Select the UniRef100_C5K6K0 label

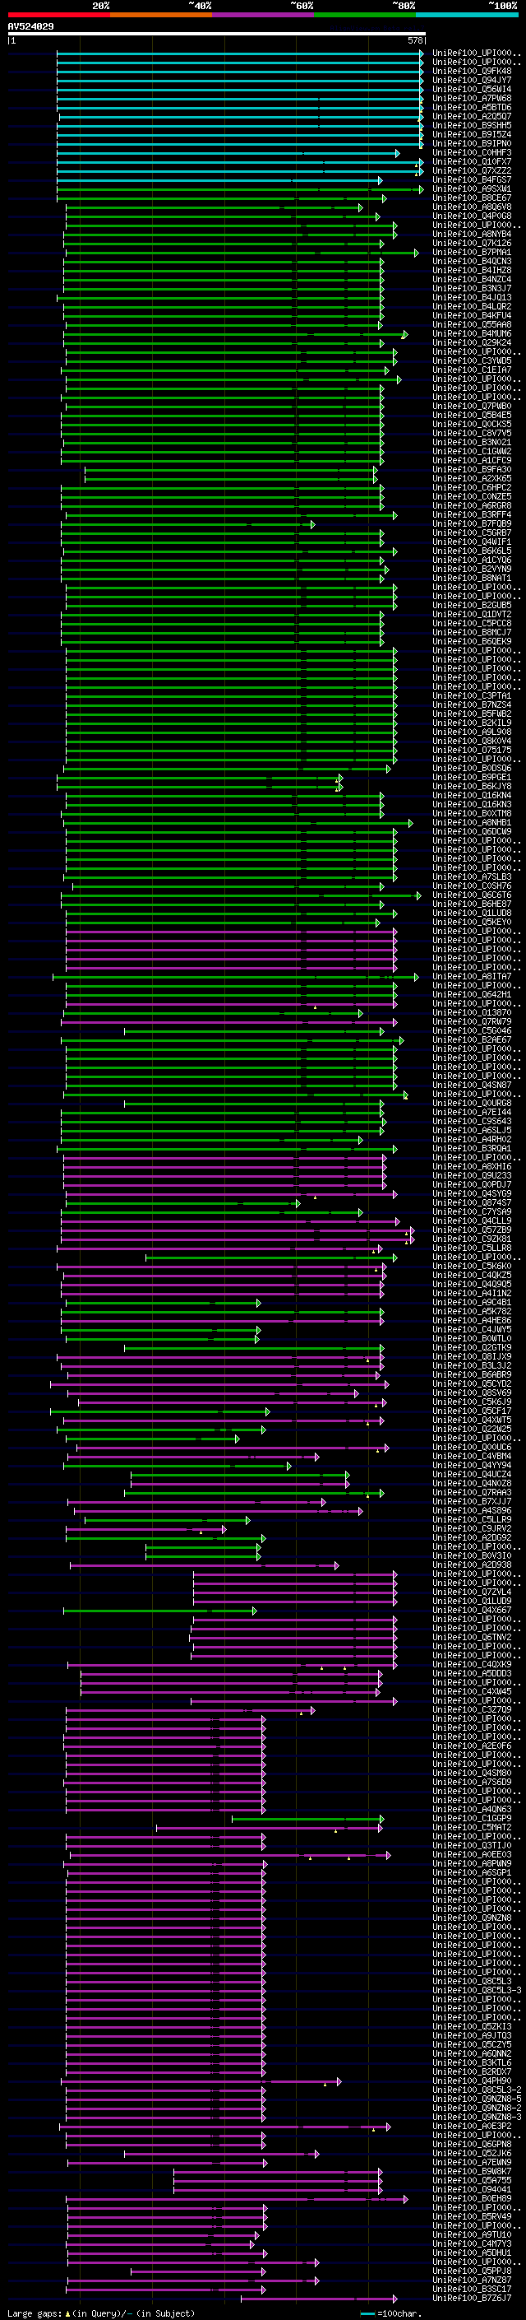(x=472, y=1267)
